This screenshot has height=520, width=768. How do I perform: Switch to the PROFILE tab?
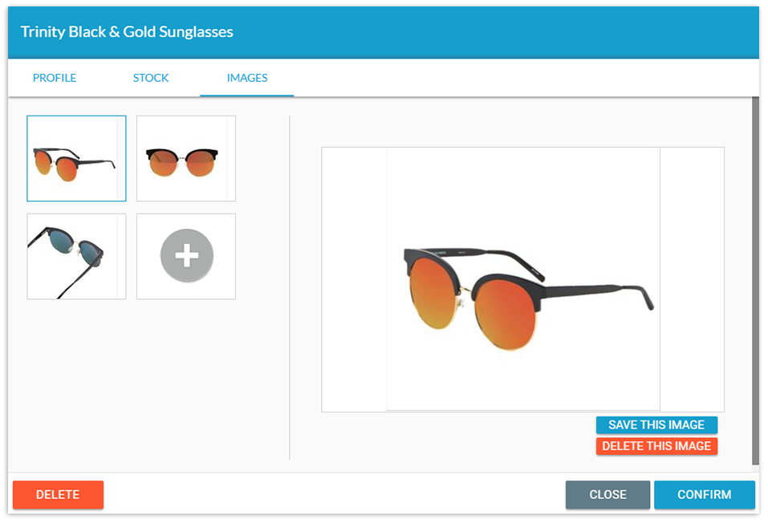pyautogui.click(x=55, y=78)
